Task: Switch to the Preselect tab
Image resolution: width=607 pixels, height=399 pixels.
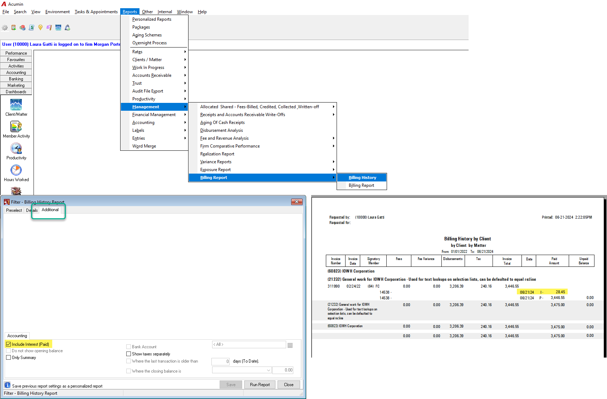Action: (x=14, y=210)
